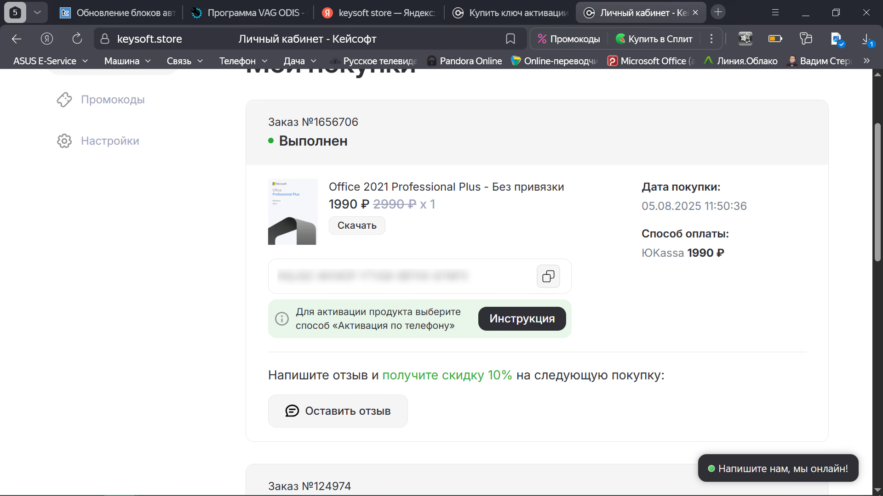Click the Настройки gear icon
This screenshot has height=496, width=883.
click(x=64, y=141)
